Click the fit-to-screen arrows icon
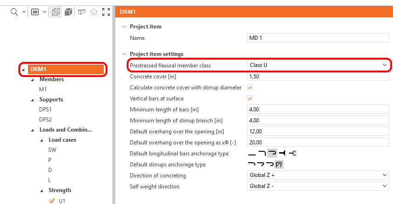This screenshot has height=204, width=393. pos(106,12)
